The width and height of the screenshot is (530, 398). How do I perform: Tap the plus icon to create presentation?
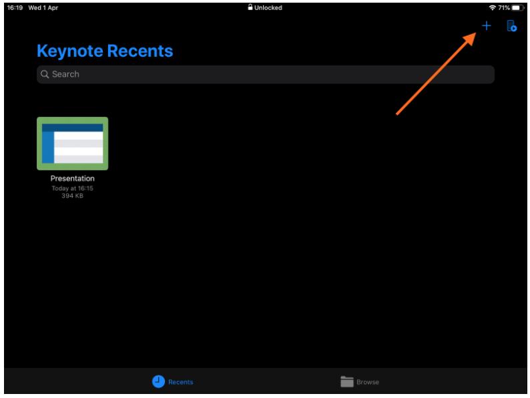click(486, 25)
